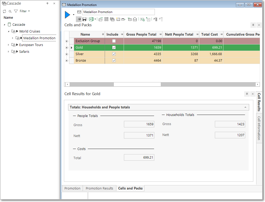Click the Excel export icon

coord(91,19)
